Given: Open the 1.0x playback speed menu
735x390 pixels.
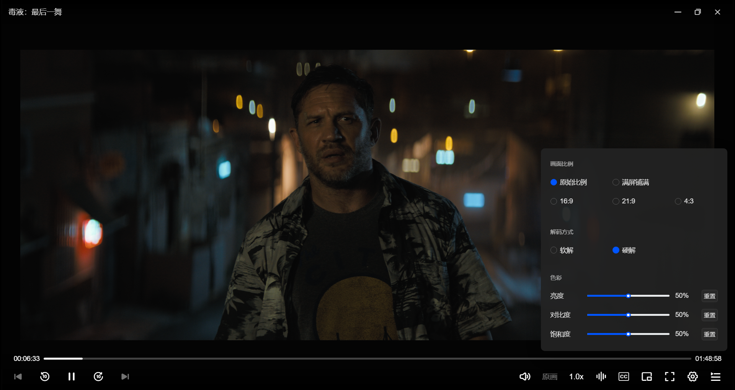Looking at the screenshot, I should [x=576, y=377].
